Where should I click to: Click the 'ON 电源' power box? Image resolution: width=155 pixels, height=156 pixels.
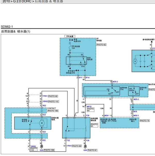click(x=70, y=36)
